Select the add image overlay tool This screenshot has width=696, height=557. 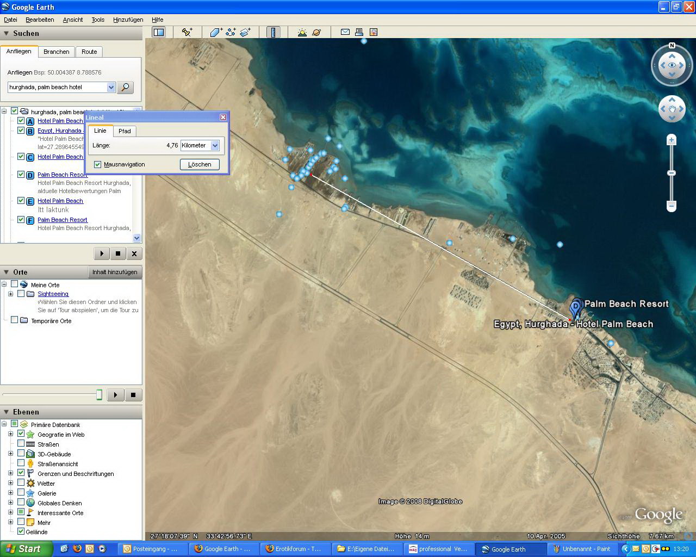coord(245,32)
